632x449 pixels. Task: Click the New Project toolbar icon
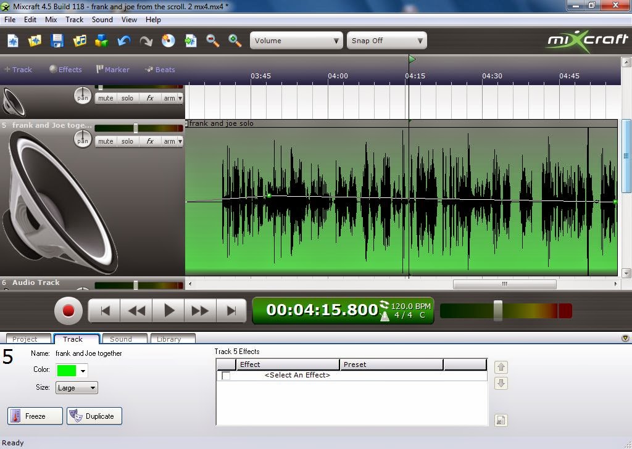13,41
